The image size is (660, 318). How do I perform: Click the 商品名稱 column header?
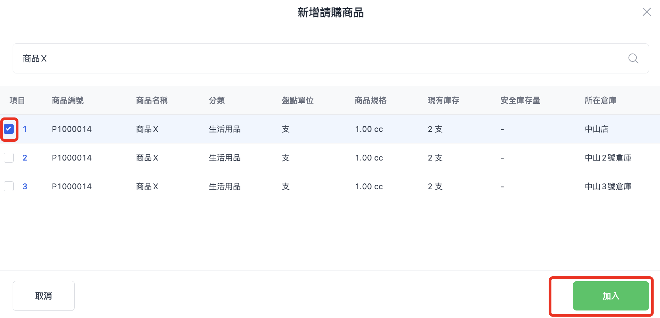pyautogui.click(x=152, y=100)
